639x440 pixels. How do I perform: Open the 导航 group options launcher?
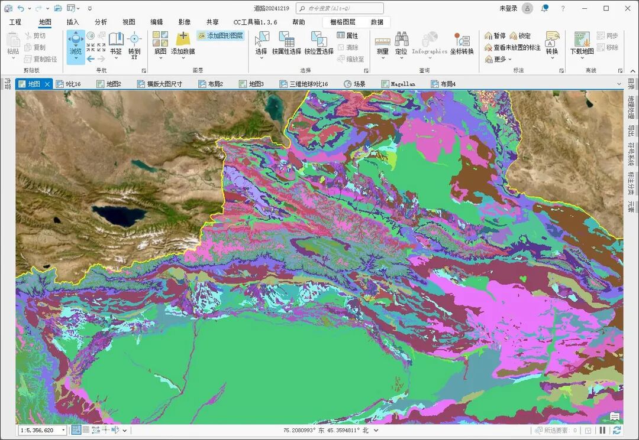[143, 70]
